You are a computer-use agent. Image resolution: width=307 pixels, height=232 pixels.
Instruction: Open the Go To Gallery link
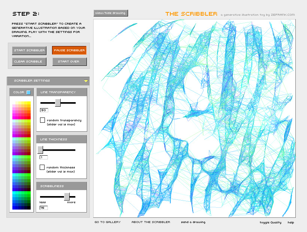pos(107,222)
